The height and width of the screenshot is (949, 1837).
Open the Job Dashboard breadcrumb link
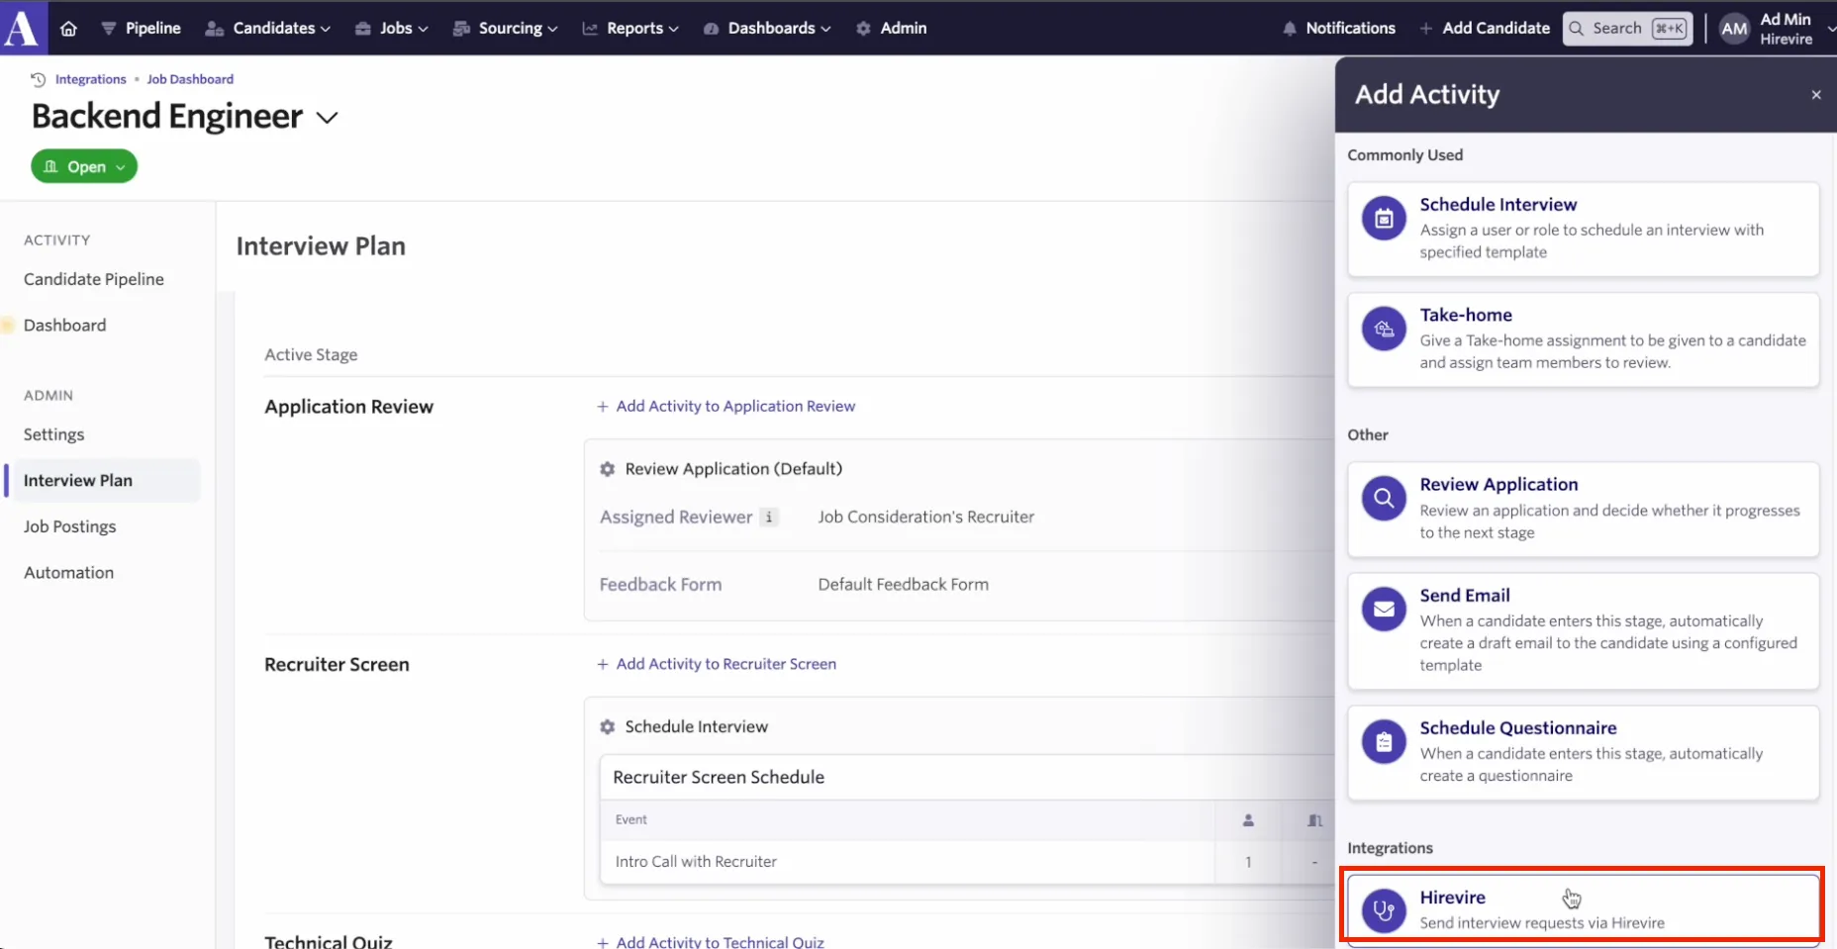(190, 79)
